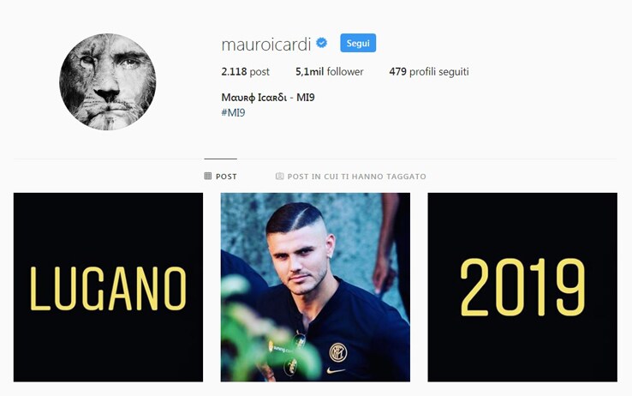Follow the account with the Segui button
The image size is (632, 396).
pyautogui.click(x=358, y=43)
